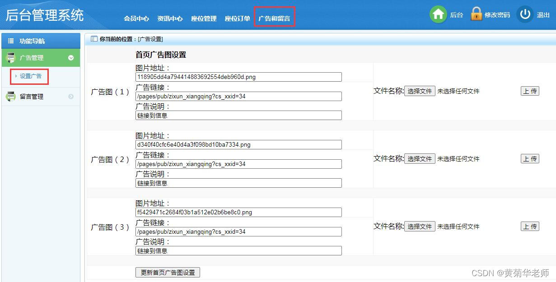Open the 资讯中心 menu
Viewport: 556px width, 282px height.
(x=170, y=18)
